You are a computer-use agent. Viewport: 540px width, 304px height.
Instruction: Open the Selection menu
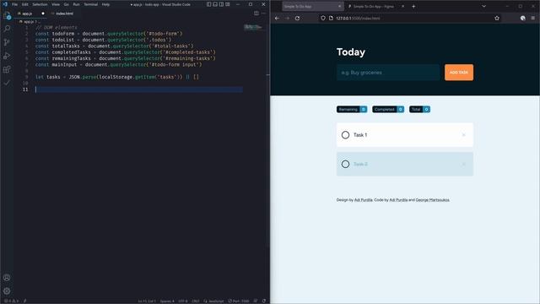(x=40, y=4)
